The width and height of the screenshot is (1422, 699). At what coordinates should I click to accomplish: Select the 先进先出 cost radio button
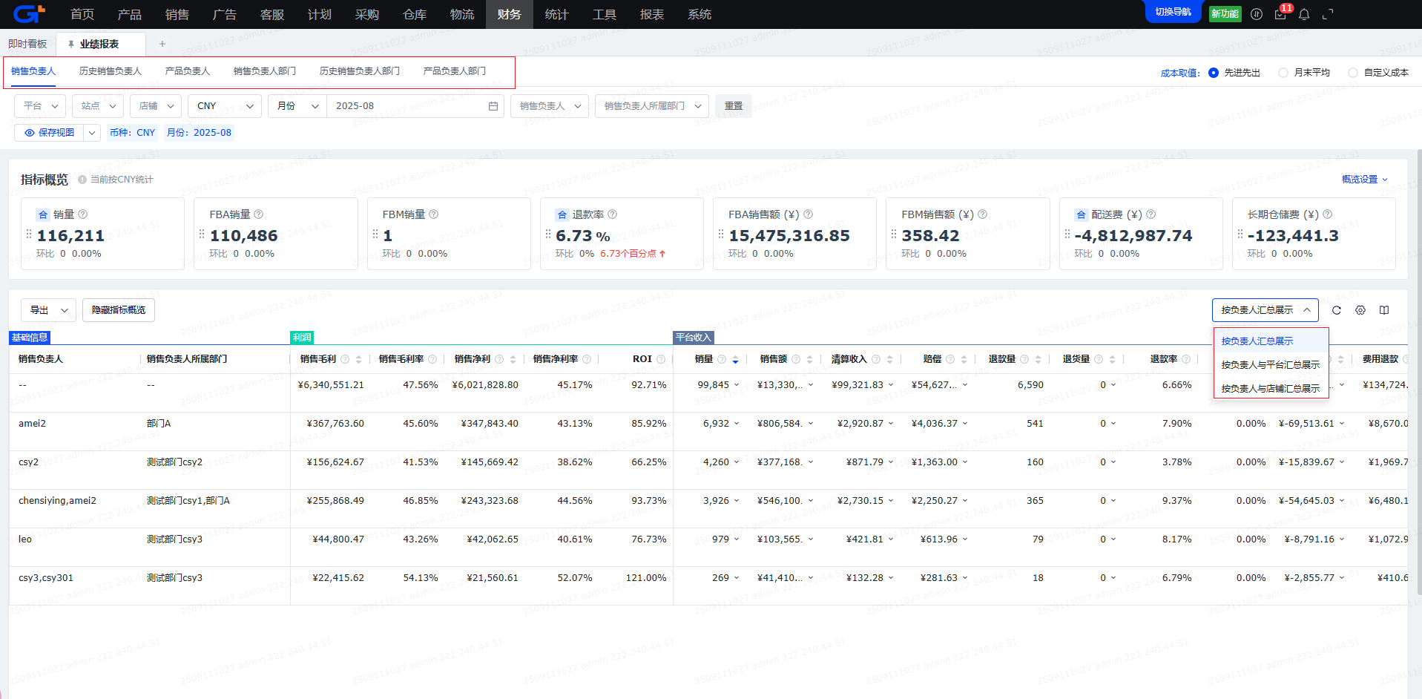(1214, 73)
